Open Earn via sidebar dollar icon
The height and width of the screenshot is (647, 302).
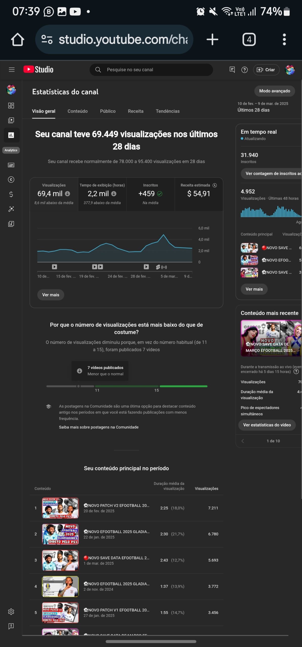click(11, 194)
